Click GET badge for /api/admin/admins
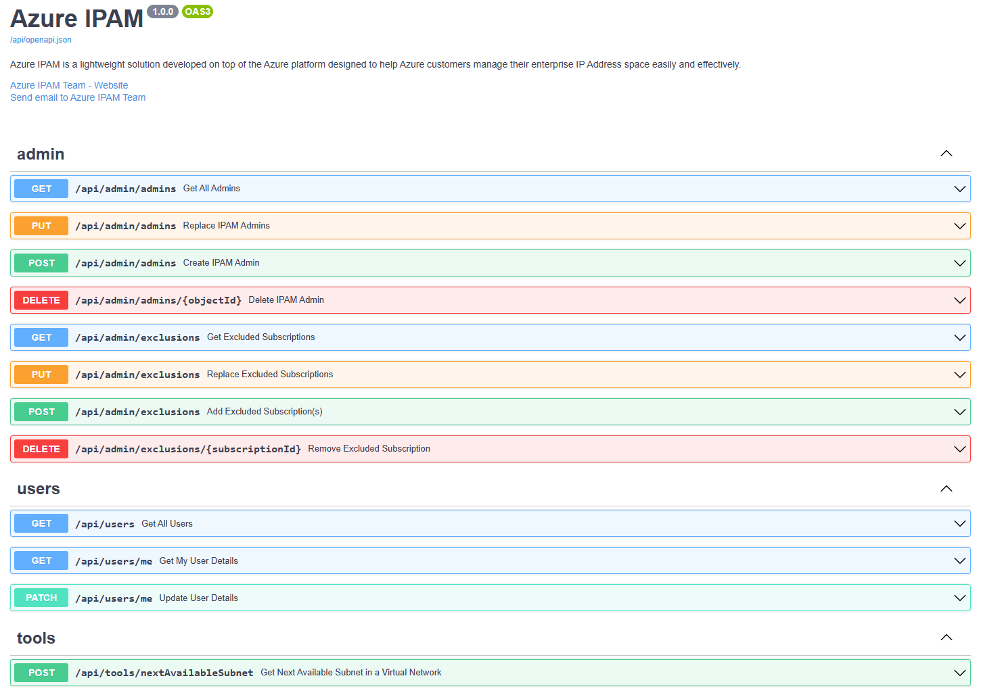981x695 pixels. click(x=41, y=189)
